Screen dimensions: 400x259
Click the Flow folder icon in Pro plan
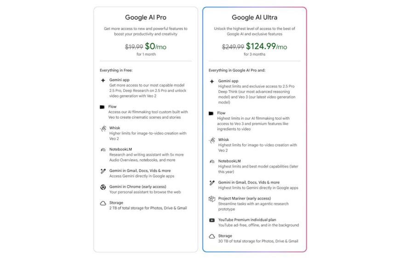tap(102, 107)
